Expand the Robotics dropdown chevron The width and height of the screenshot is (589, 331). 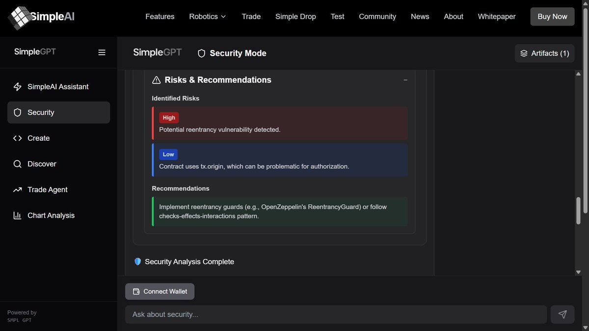[x=223, y=17]
